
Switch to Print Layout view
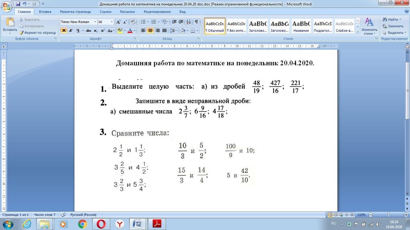click(x=330, y=215)
